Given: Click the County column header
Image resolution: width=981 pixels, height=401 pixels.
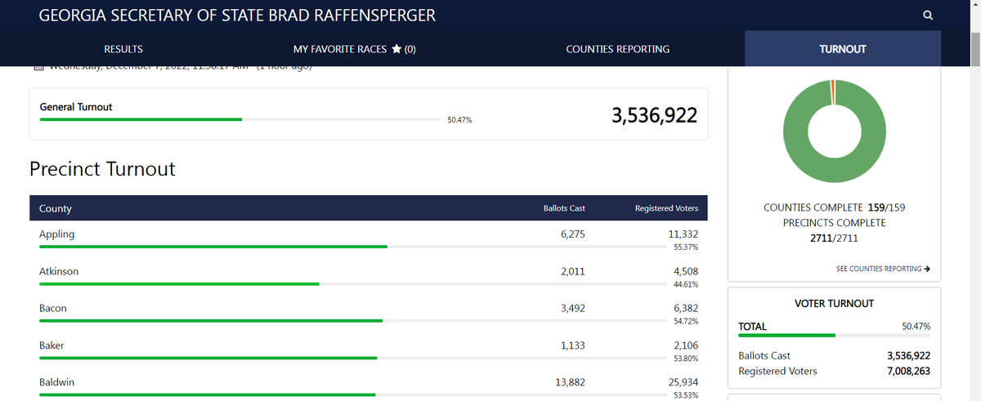Looking at the screenshot, I should pos(56,208).
